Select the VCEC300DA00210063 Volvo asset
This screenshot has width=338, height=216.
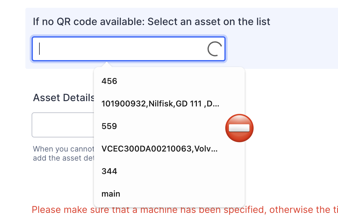point(159,149)
